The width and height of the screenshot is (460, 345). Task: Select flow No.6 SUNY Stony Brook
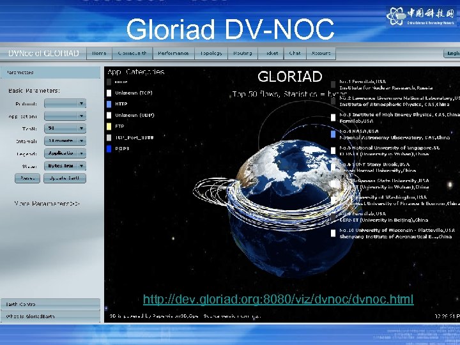tap(378, 167)
